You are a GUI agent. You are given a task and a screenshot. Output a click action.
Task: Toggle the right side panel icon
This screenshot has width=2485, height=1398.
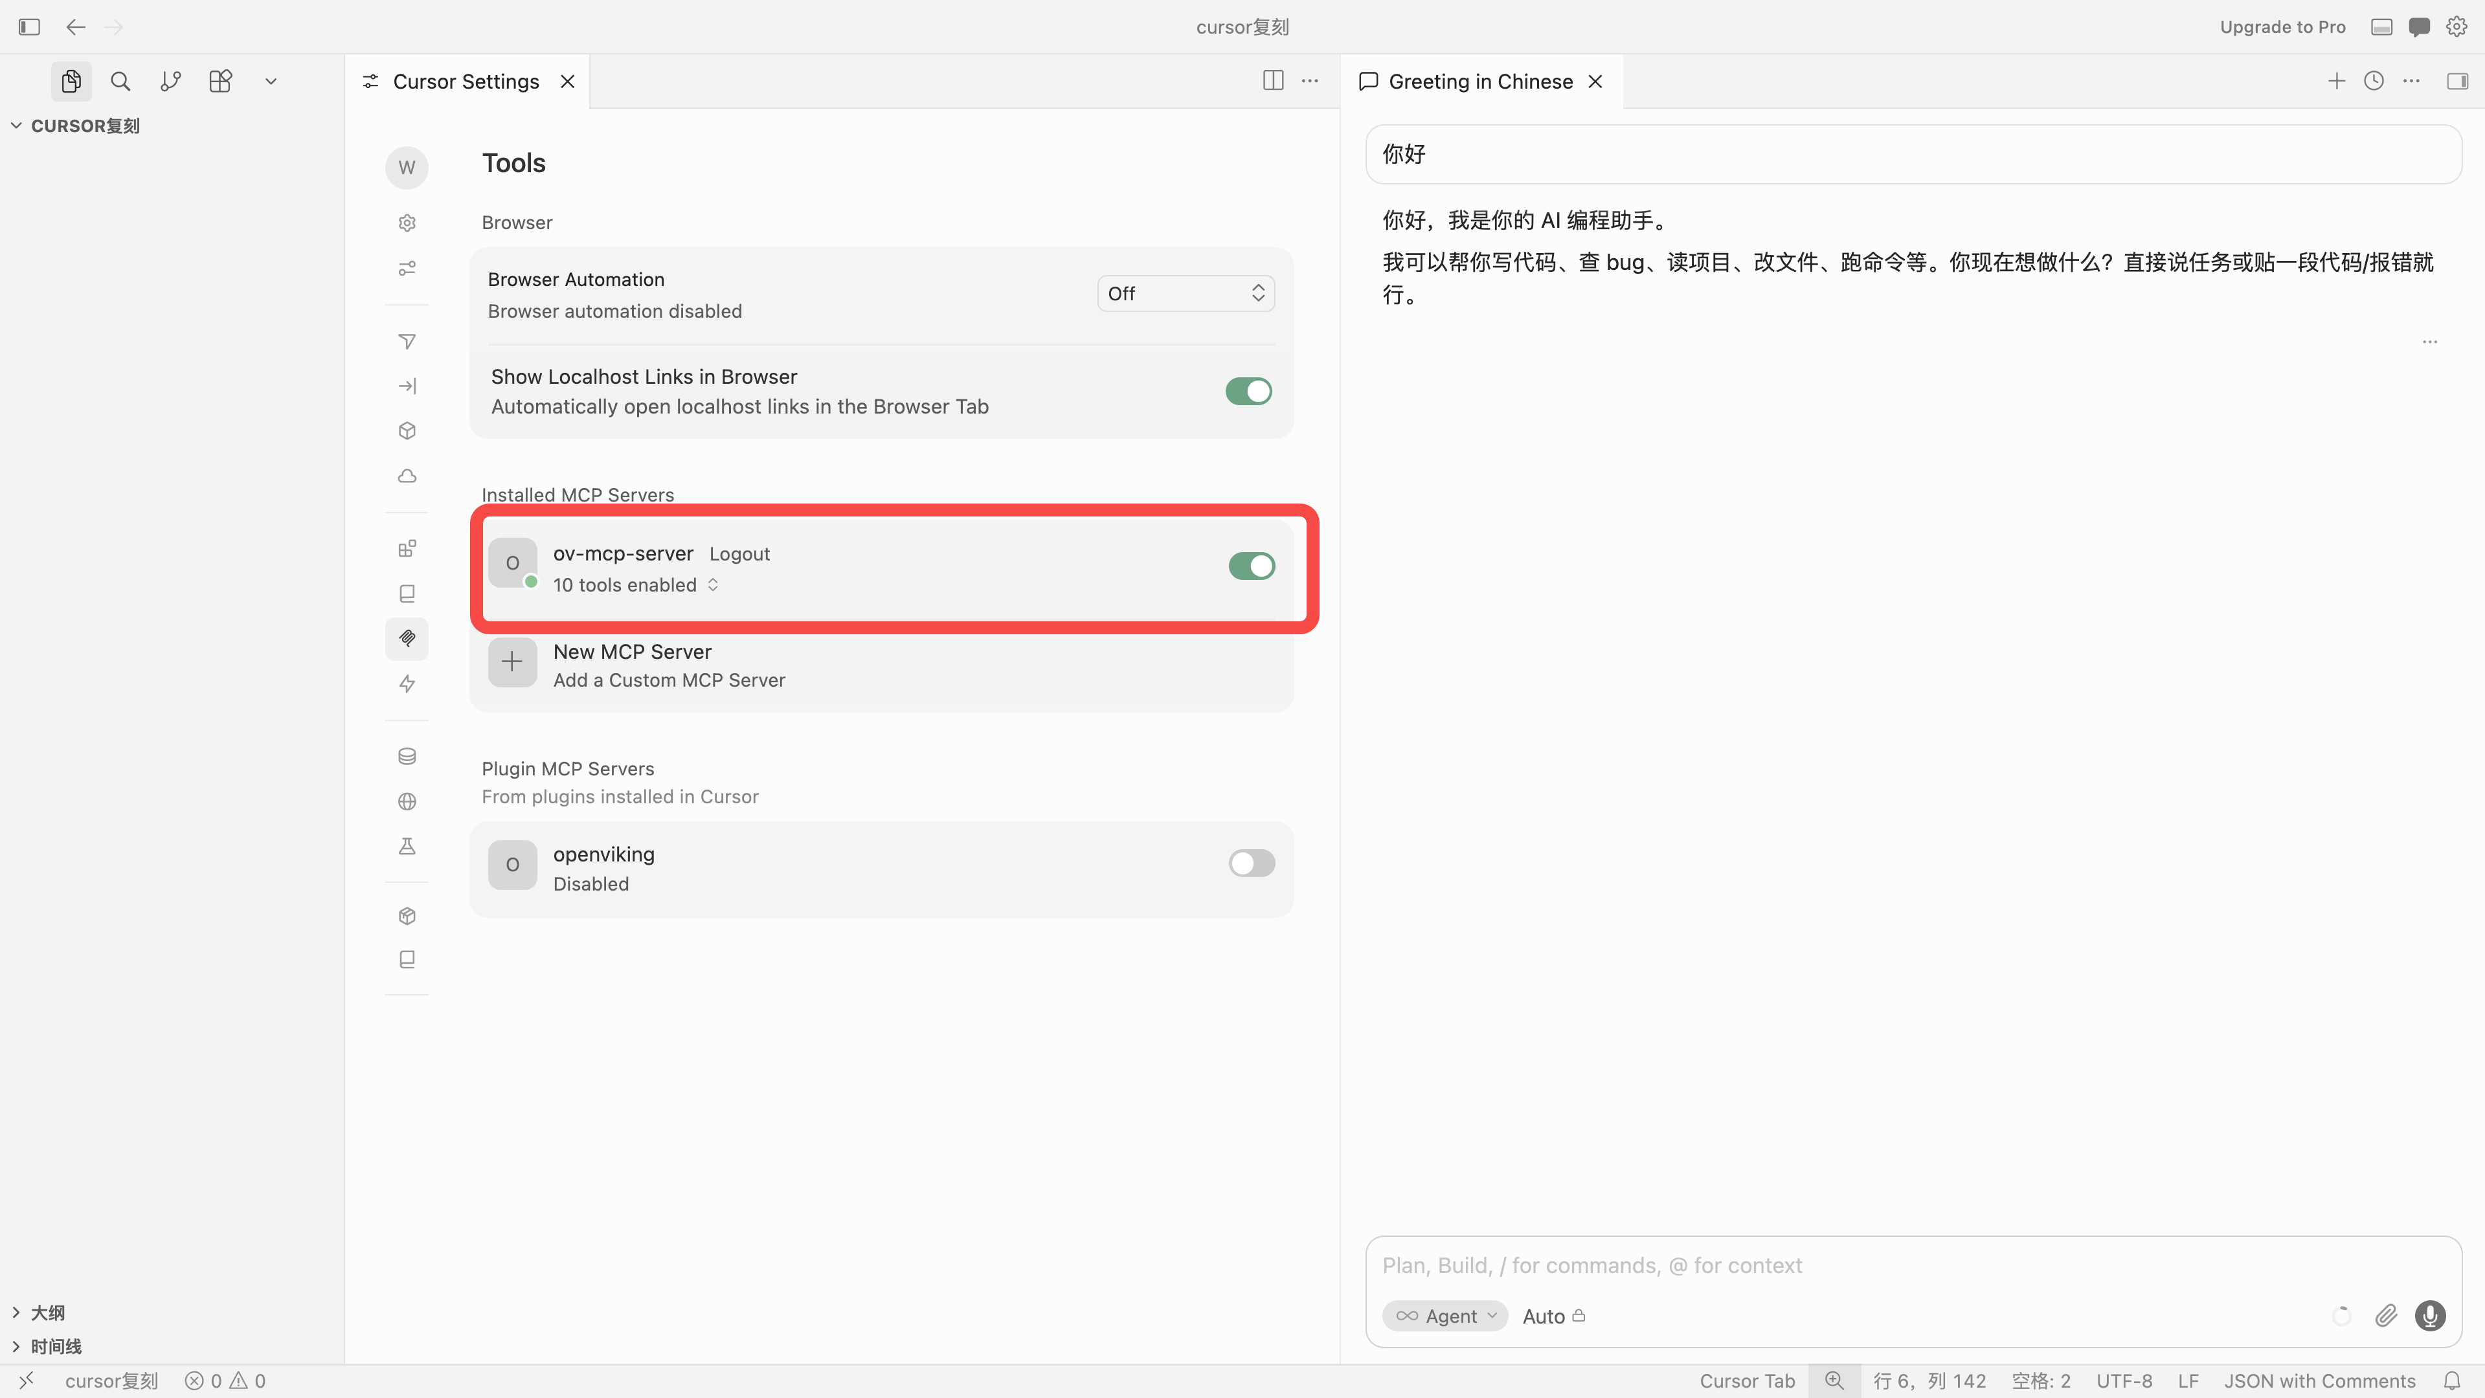coord(2458,81)
